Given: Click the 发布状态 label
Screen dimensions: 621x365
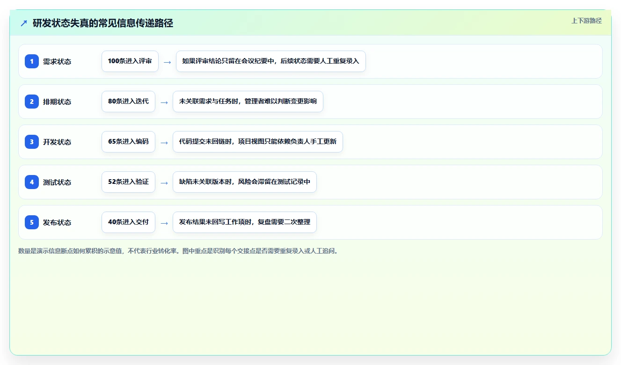Looking at the screenshot, I should pyautogui.click(x=57, y=222).
